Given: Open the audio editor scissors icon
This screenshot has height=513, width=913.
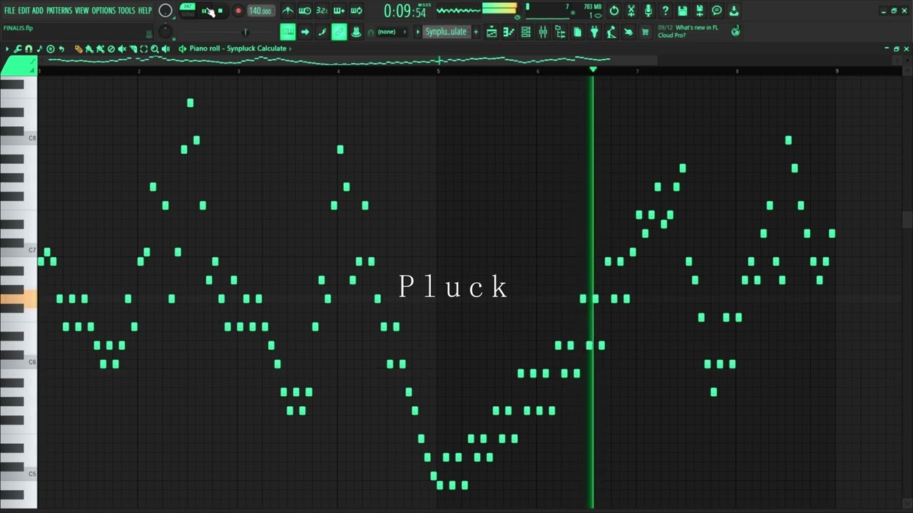Looking at the screenshot, I should (x=631, y=11).
